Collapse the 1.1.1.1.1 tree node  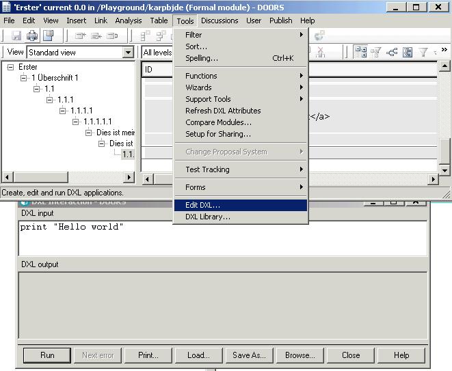[75, 122]
